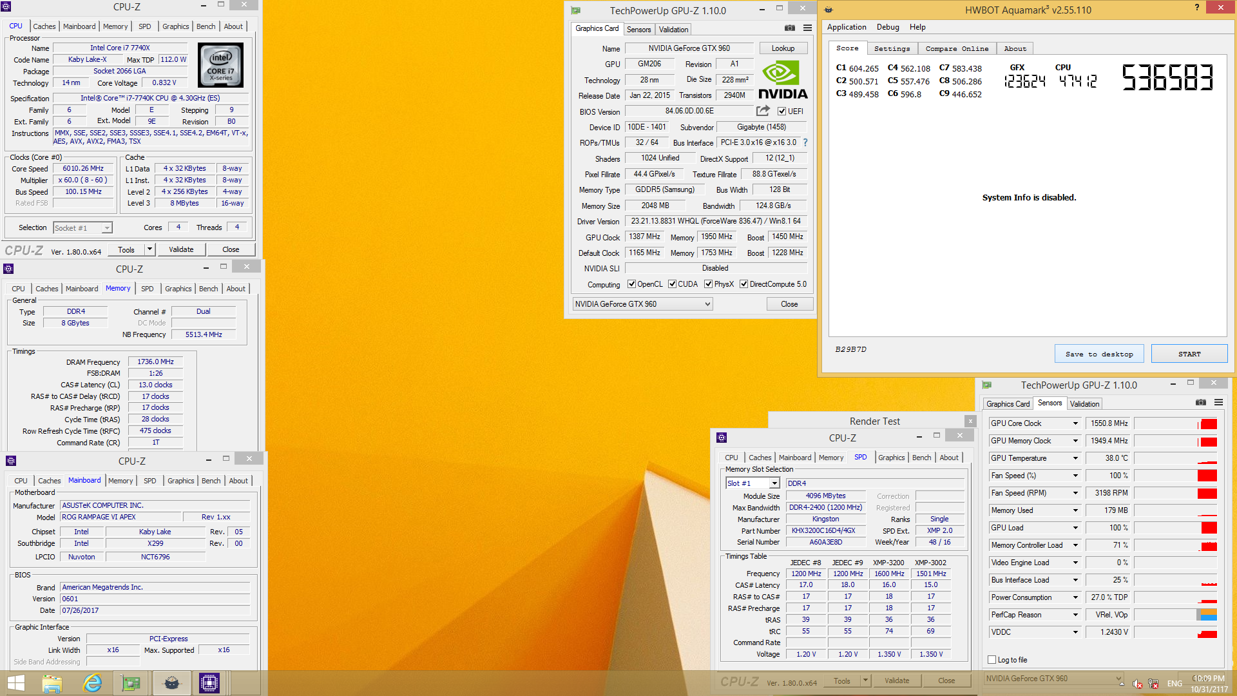Open the NVIDIA GeForce GTX 960 dropdown in the GPU-Z Graphics Card window
This screenshot has width=1237, height=696.
642,304
